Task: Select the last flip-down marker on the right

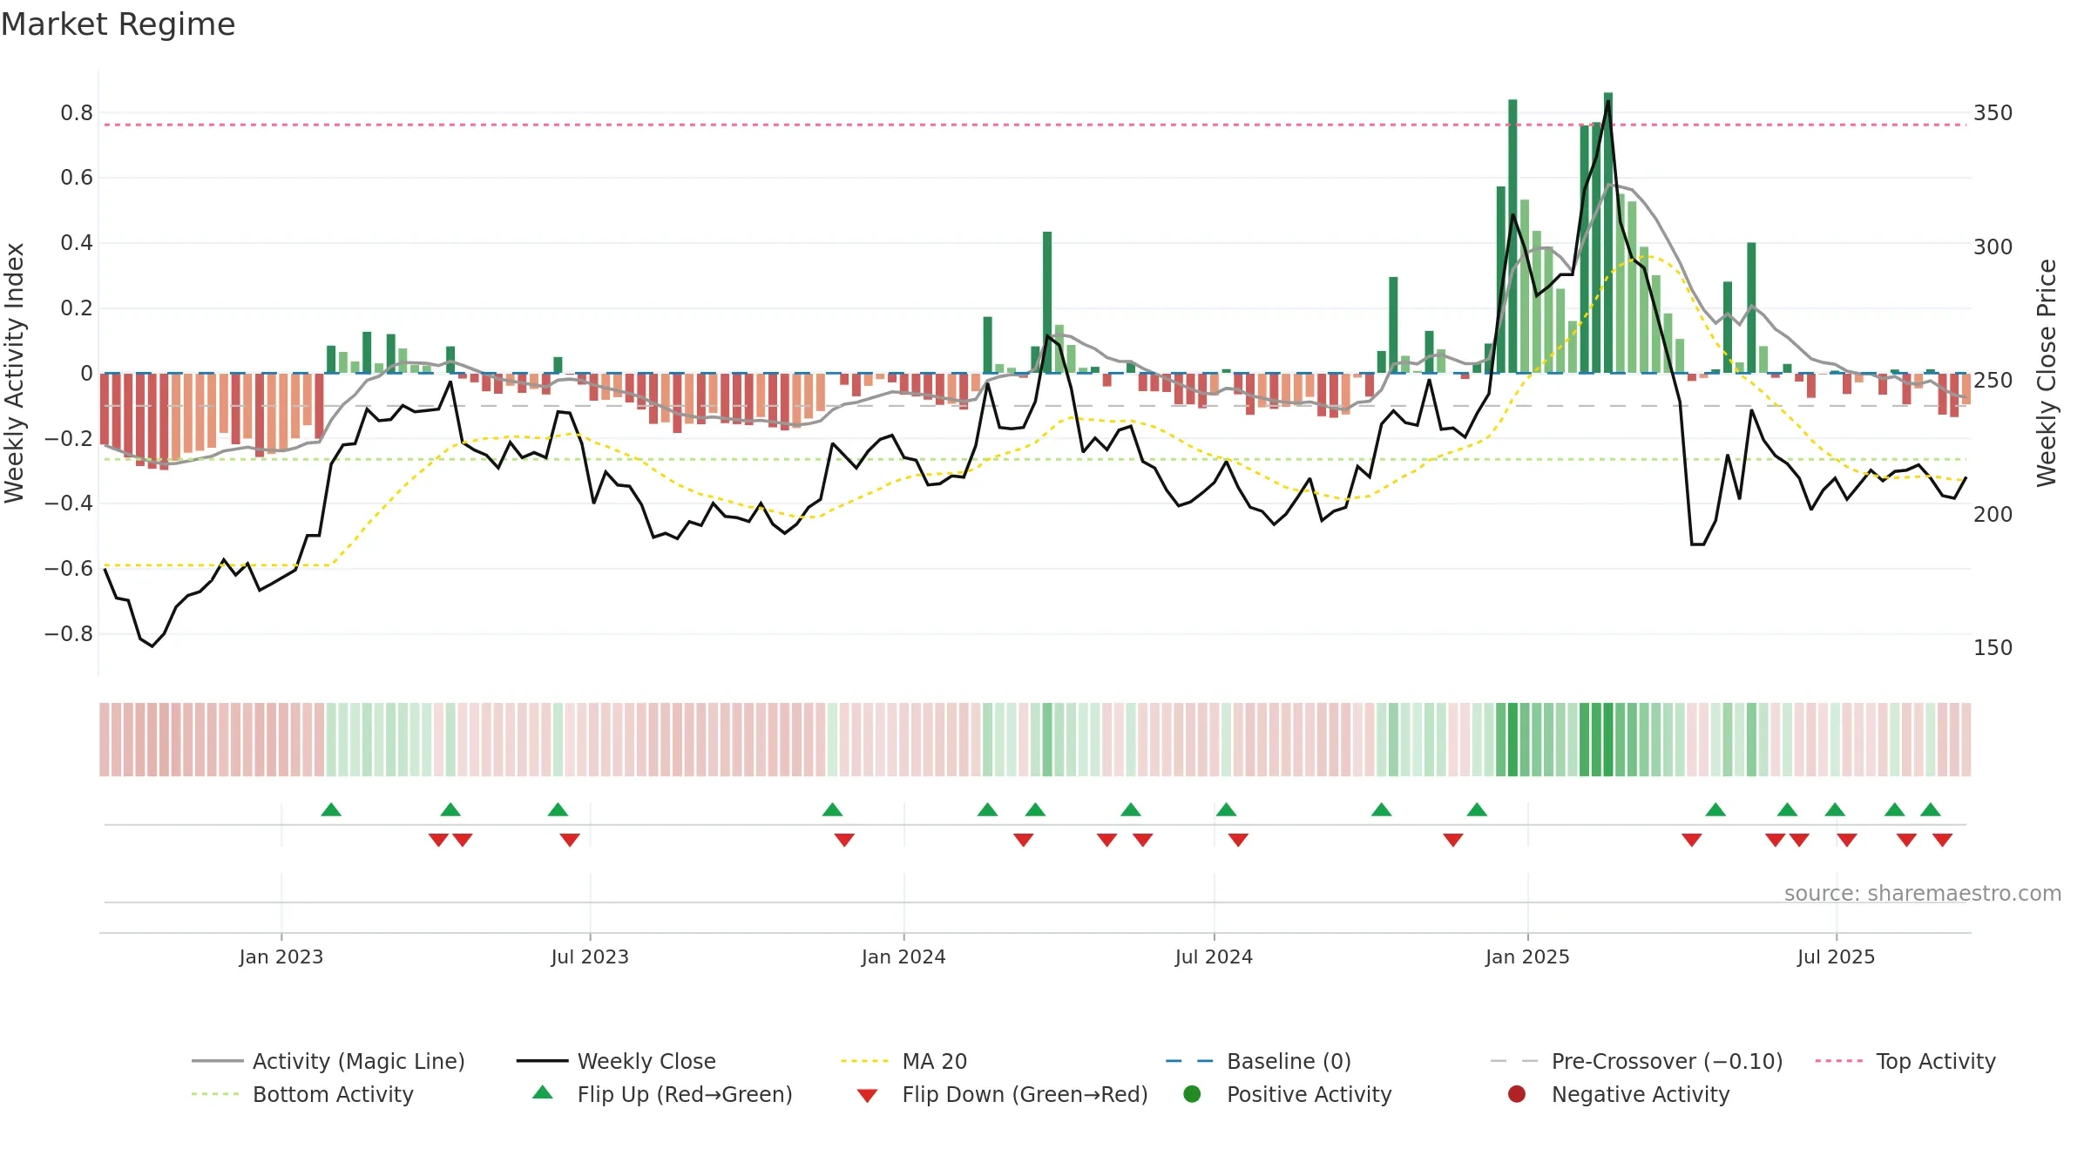Action: [1942, 840]
